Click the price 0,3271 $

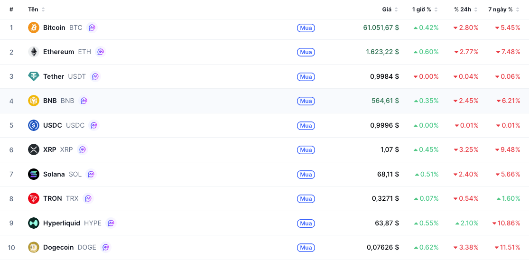[x=386, y=198]
